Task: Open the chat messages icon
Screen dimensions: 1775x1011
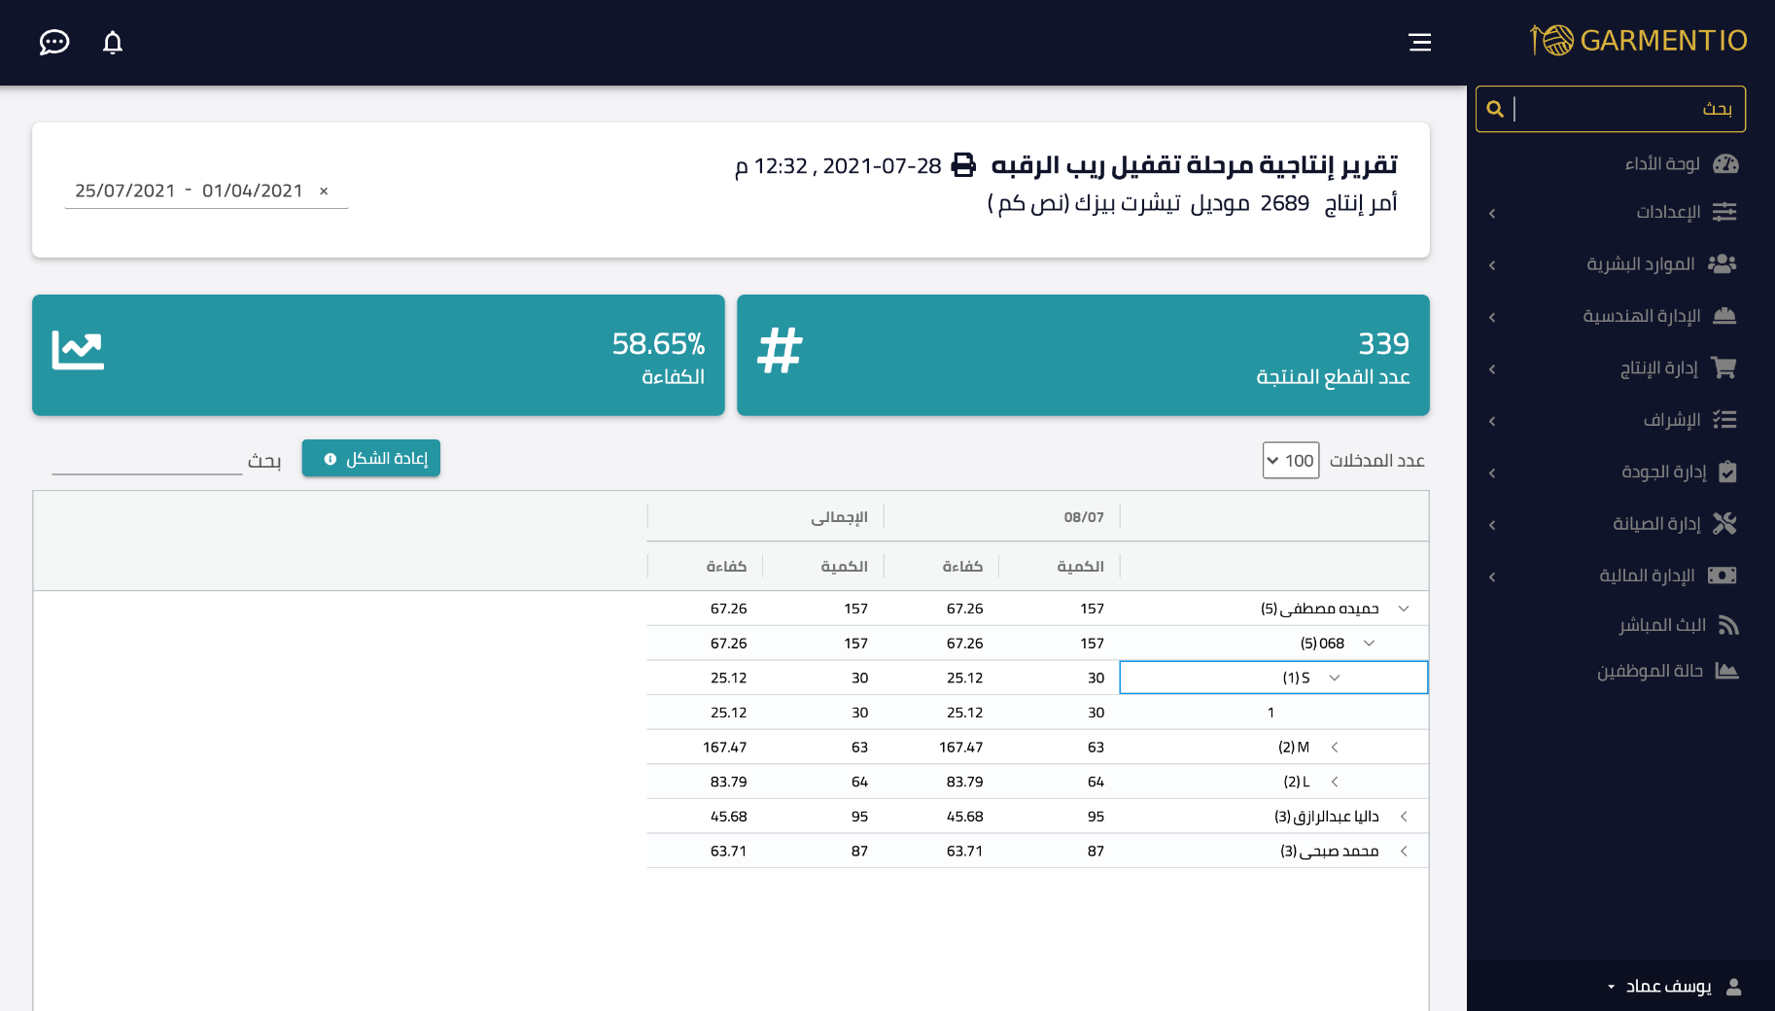Action: point(54,42)
